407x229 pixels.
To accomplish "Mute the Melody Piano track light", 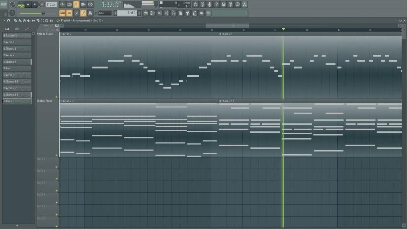I will 57,97.
